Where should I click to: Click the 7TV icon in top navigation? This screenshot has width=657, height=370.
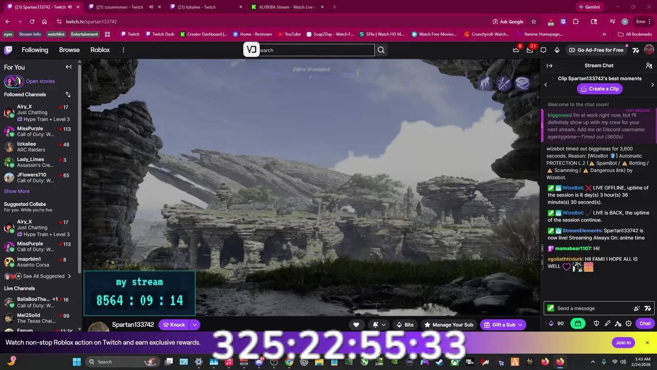point(635,50)
